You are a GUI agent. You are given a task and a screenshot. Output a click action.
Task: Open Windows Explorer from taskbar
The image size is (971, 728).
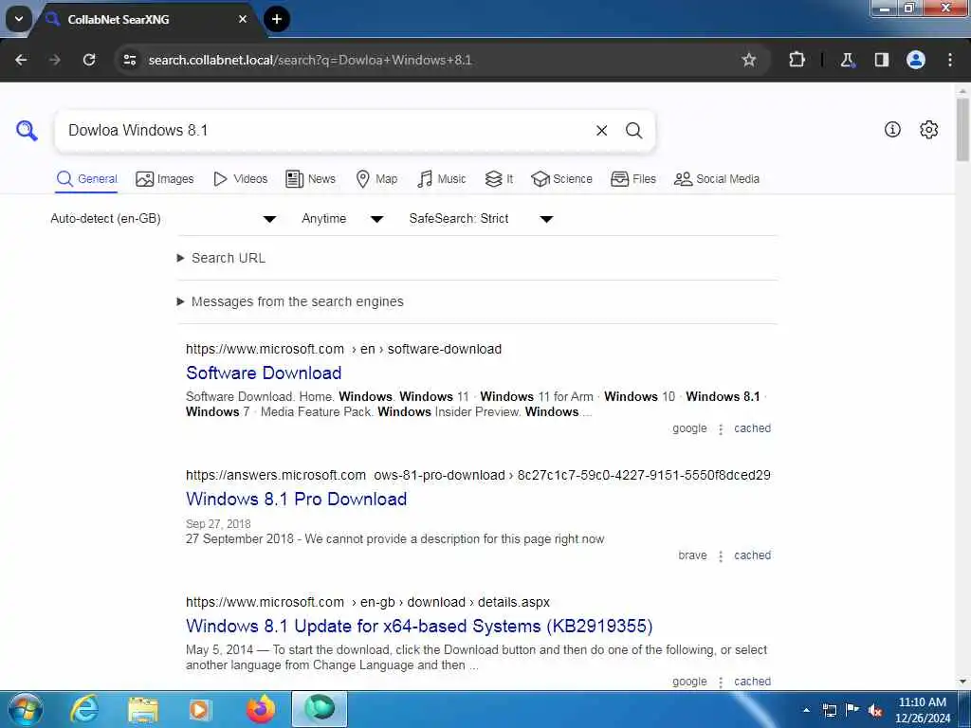coord(143,709)
